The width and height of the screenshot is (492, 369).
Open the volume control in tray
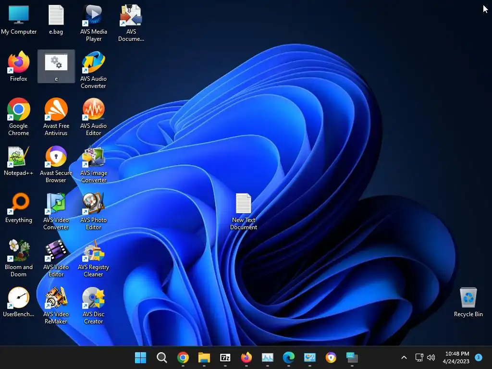click(431, 357)
